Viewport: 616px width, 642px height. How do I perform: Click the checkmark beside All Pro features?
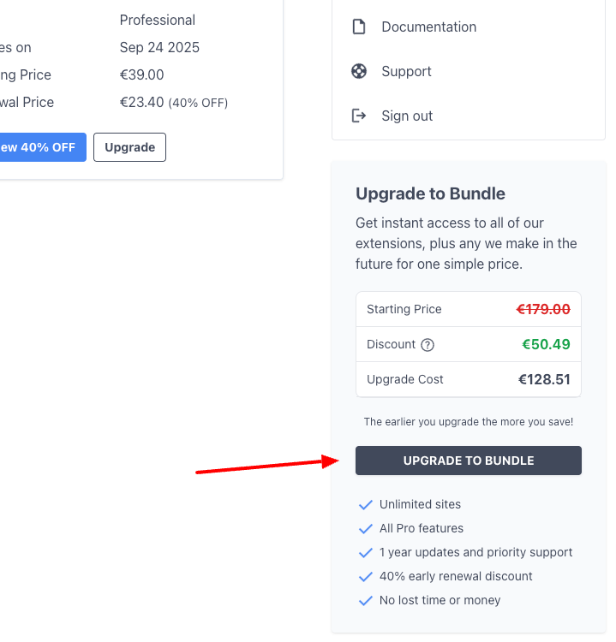click(x=366, y=529)
